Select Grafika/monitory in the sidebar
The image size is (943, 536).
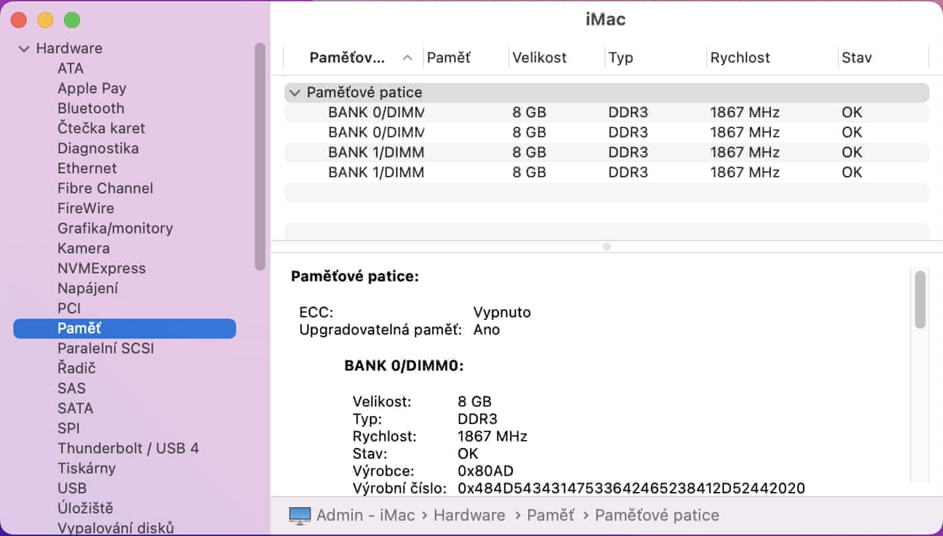(115, 228)
